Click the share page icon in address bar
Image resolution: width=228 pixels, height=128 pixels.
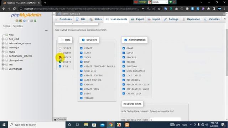click(x=154, y=9)
